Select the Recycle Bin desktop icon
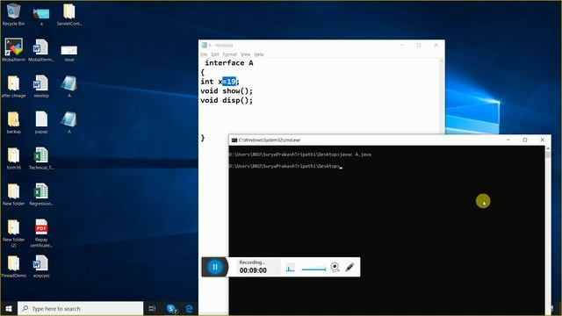Image resolution: width=562 pixels, height=316 pixels. [14, 15]
